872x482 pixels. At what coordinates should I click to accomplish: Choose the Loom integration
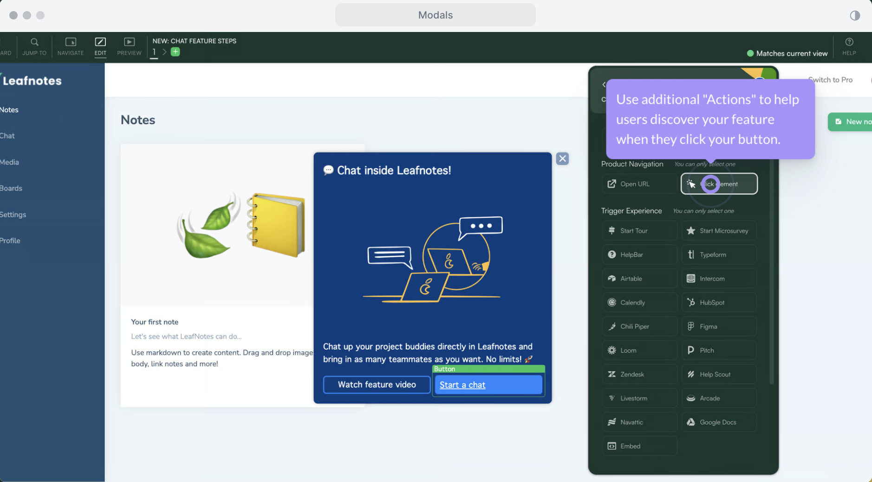pos(639,350)
